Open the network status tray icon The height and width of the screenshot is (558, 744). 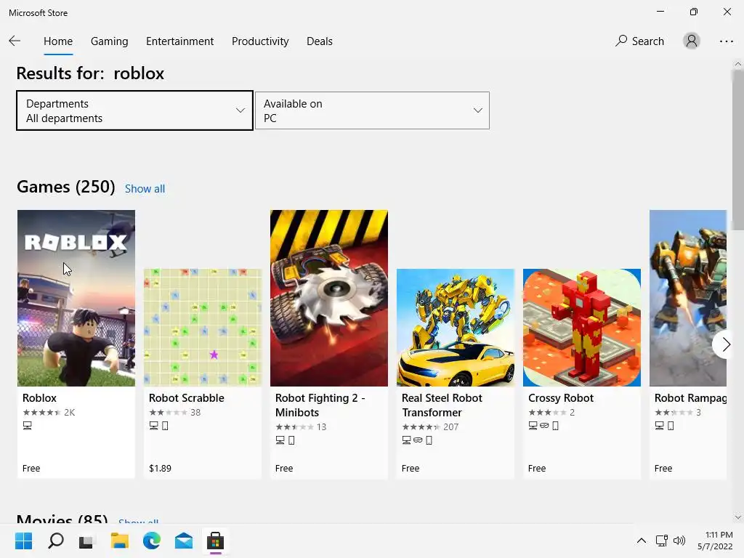661,541
